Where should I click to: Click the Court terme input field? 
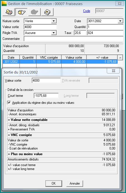tap(46, 96)
